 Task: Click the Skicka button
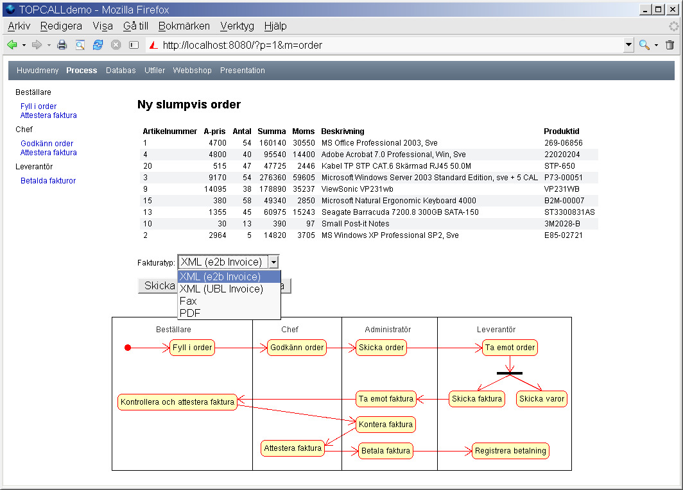158,286
